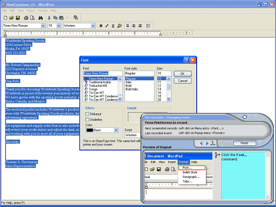
Task: Click the Script field showing Western in Font dialog
Action: [133, 135]
